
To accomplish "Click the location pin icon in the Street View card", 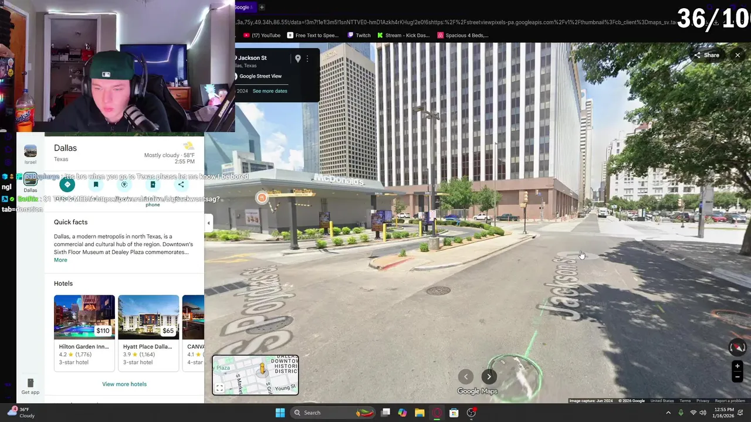I will pyautogui.click(x=297, y=59).
